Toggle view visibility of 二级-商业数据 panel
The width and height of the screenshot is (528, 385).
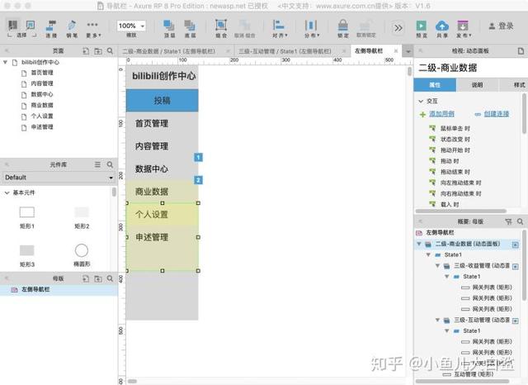point(516,245)
